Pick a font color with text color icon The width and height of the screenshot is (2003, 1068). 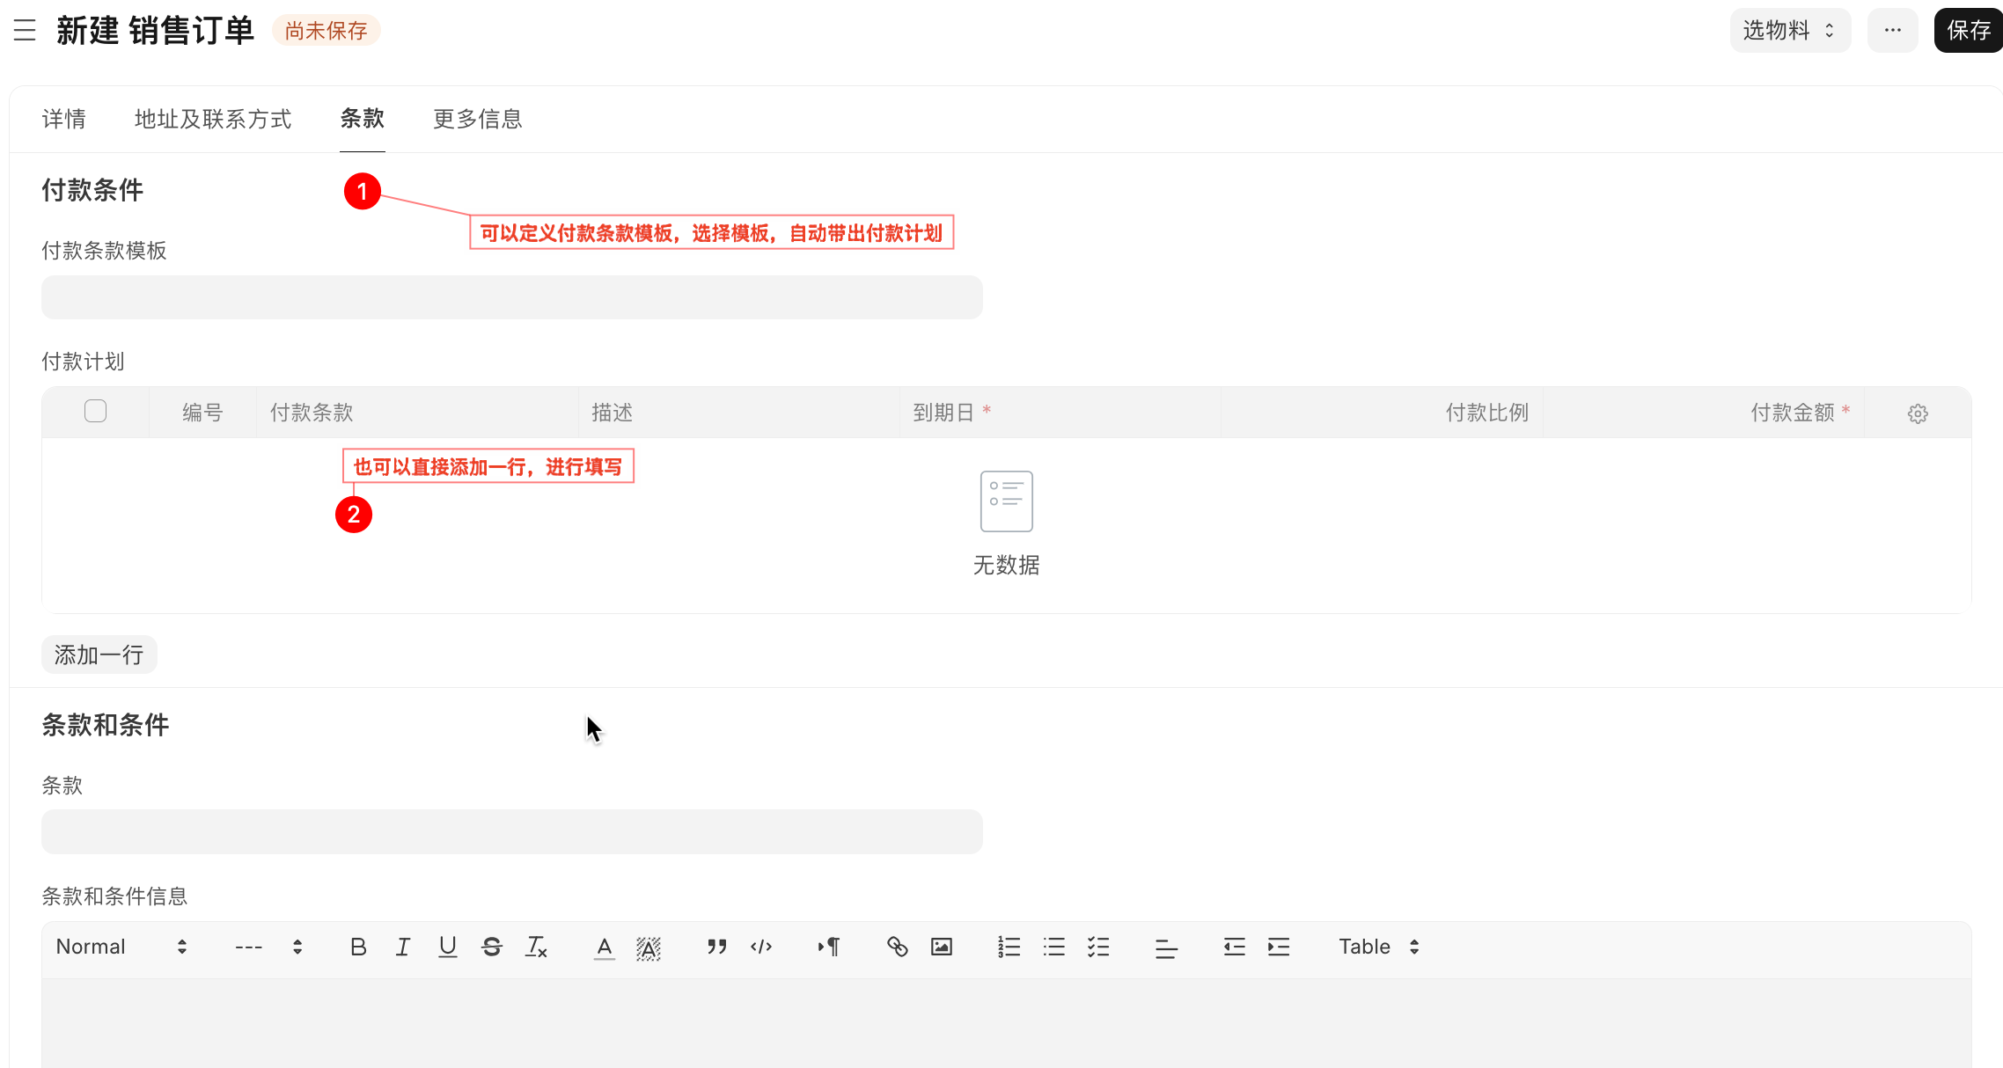[x=604, y=947]
